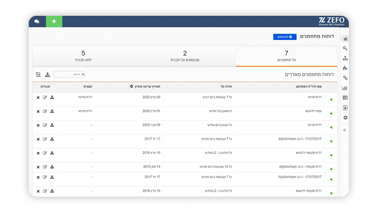Download all reports from table toolbar

pos(48,75)
